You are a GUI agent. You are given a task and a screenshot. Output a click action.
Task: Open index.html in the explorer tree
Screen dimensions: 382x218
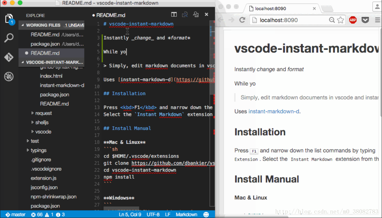pos(51,76)
